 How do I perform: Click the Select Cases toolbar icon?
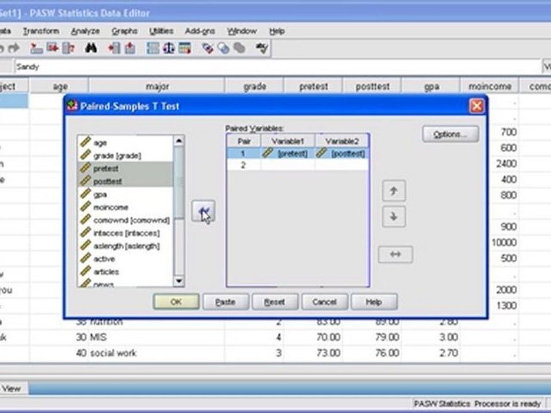point(184,48)
